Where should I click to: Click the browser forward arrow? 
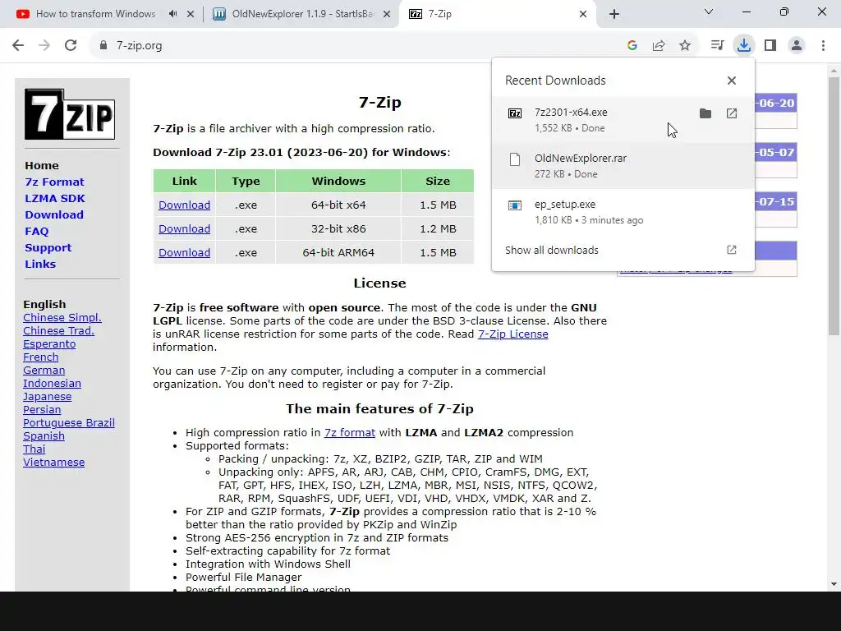pyautogui.click(x=44, y=46)
